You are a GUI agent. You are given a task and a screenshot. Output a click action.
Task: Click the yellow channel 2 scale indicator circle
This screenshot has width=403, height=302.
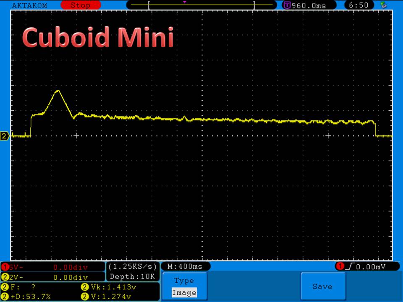click(x=5, y=277)
